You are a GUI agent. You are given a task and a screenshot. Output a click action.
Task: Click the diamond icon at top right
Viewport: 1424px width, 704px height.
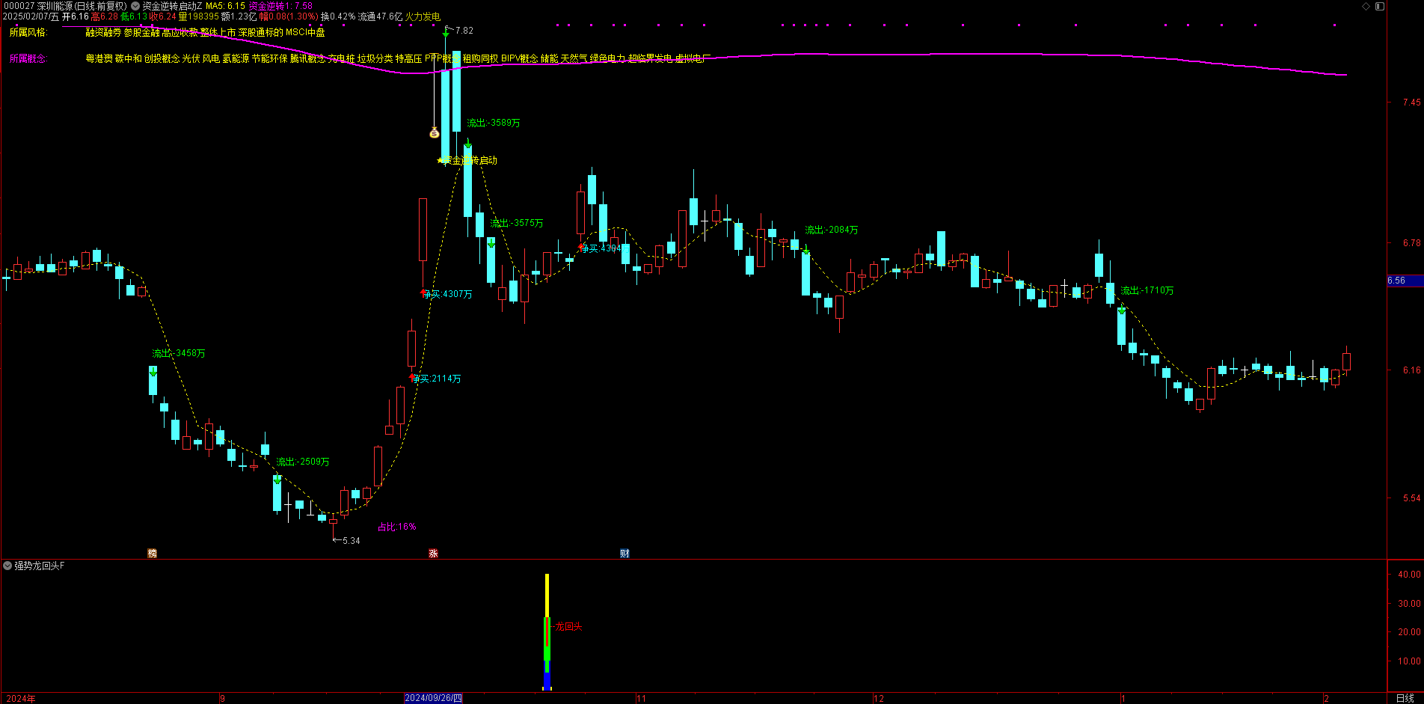[1366, 6]
